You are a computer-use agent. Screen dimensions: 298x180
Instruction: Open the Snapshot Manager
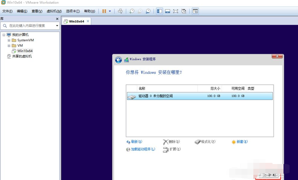coord(148,11)
